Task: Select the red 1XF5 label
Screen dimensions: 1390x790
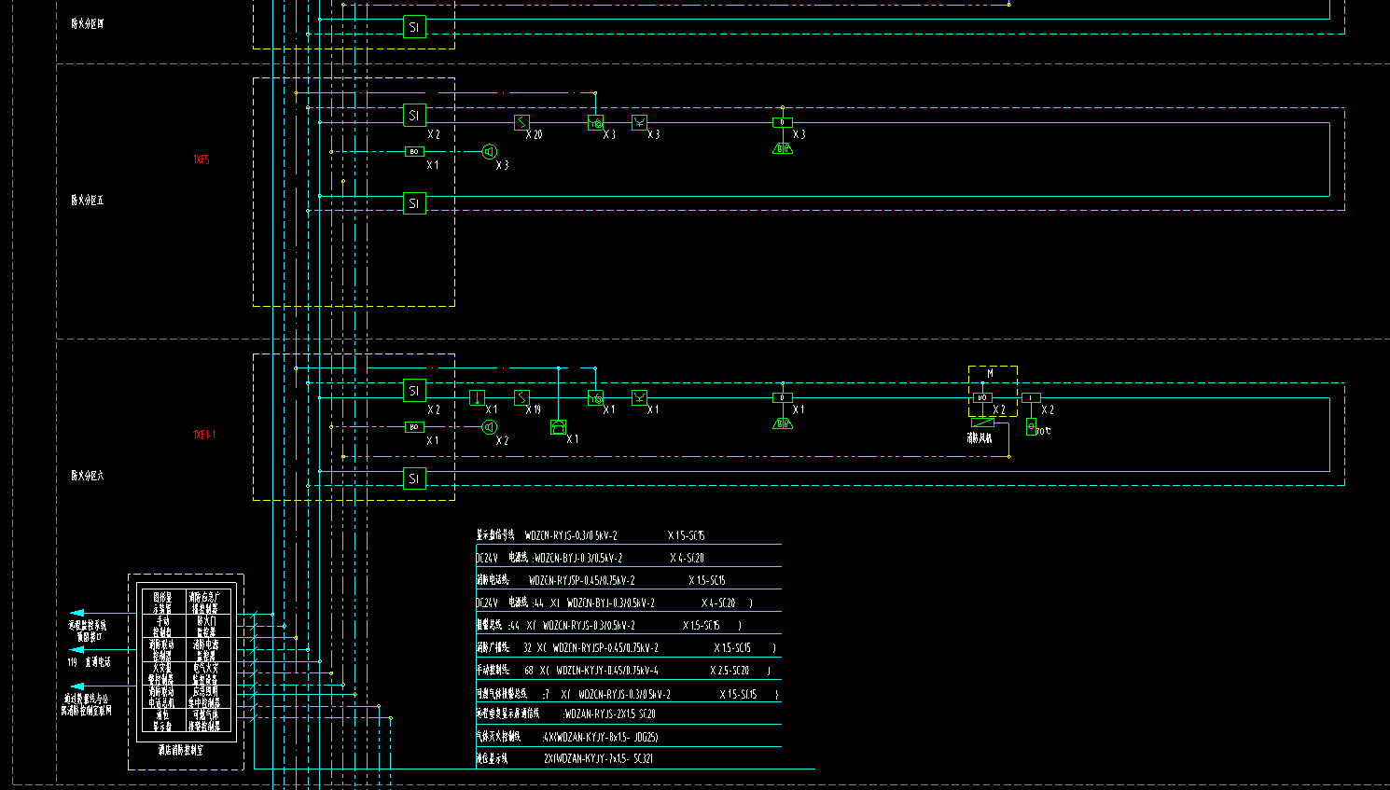Action: [x=202, y=159]
